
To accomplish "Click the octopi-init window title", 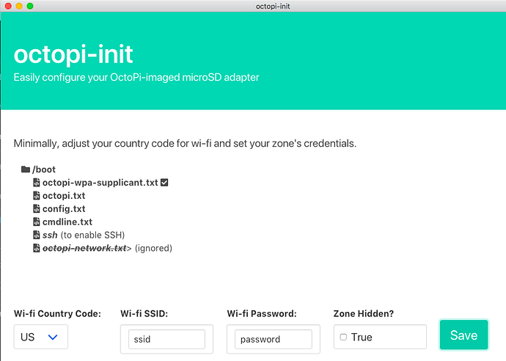I will [x=273, y=6].
